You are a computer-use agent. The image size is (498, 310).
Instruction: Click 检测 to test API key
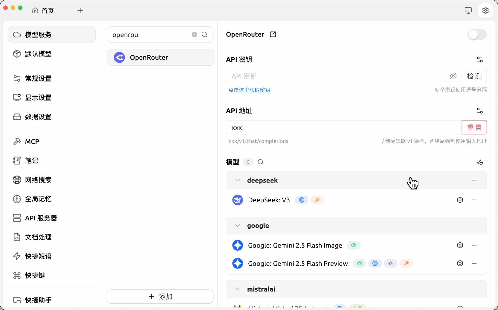click(474, 76)
